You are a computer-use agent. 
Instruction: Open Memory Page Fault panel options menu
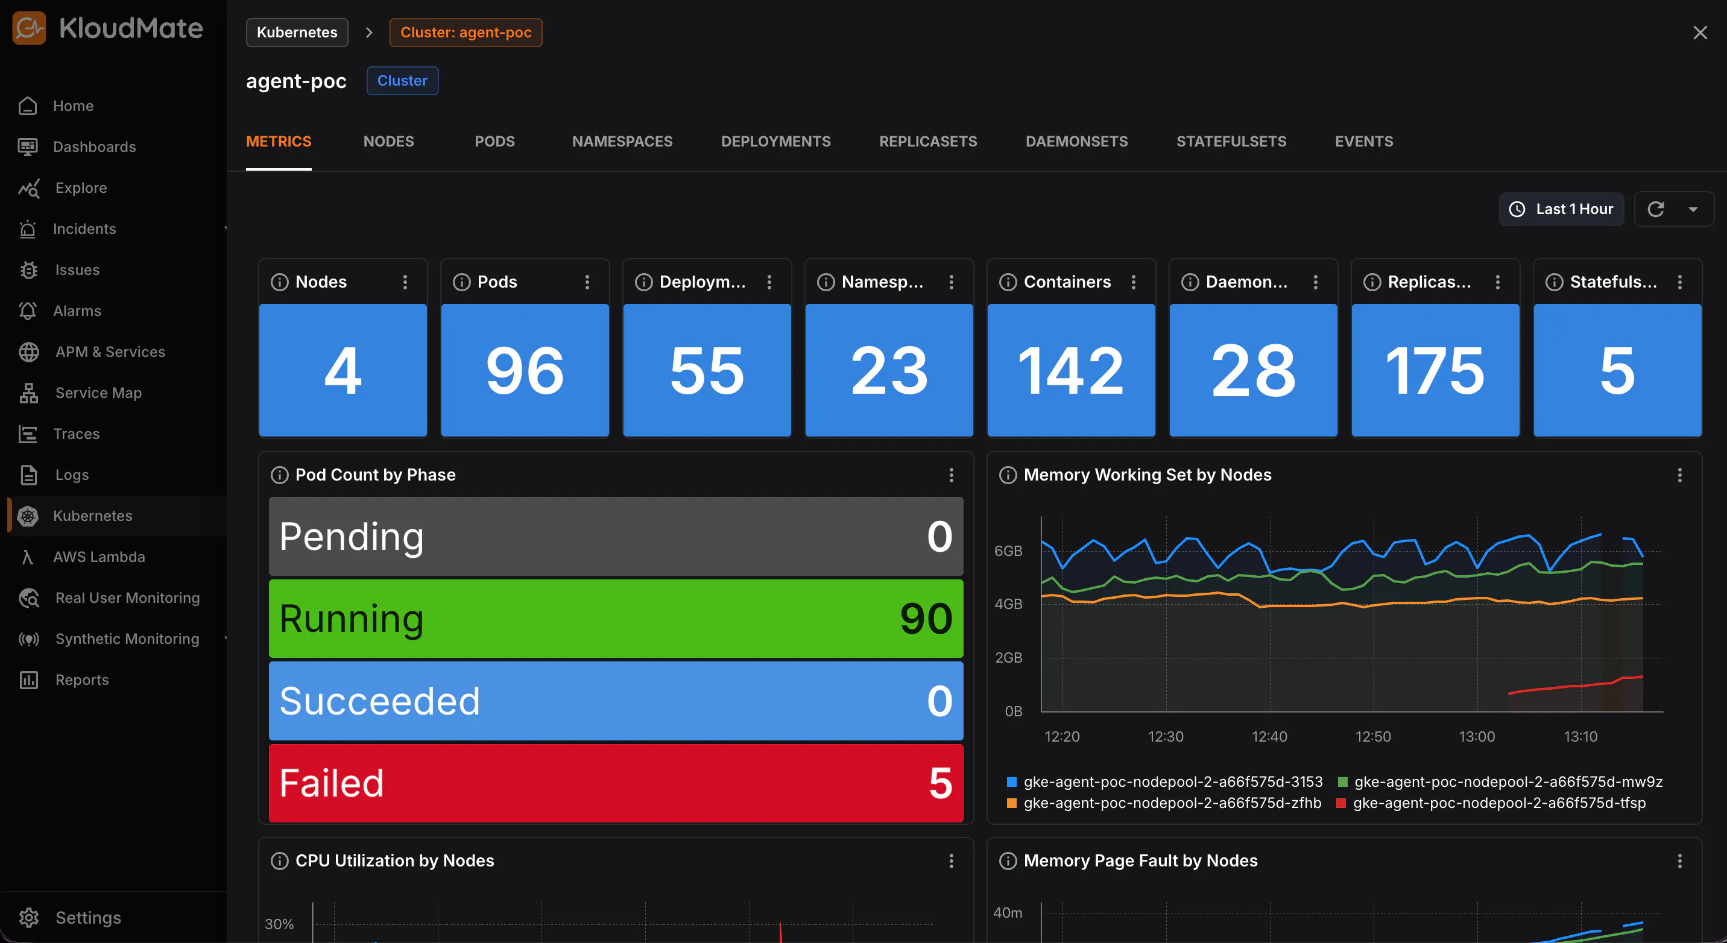pos(1680,860)
